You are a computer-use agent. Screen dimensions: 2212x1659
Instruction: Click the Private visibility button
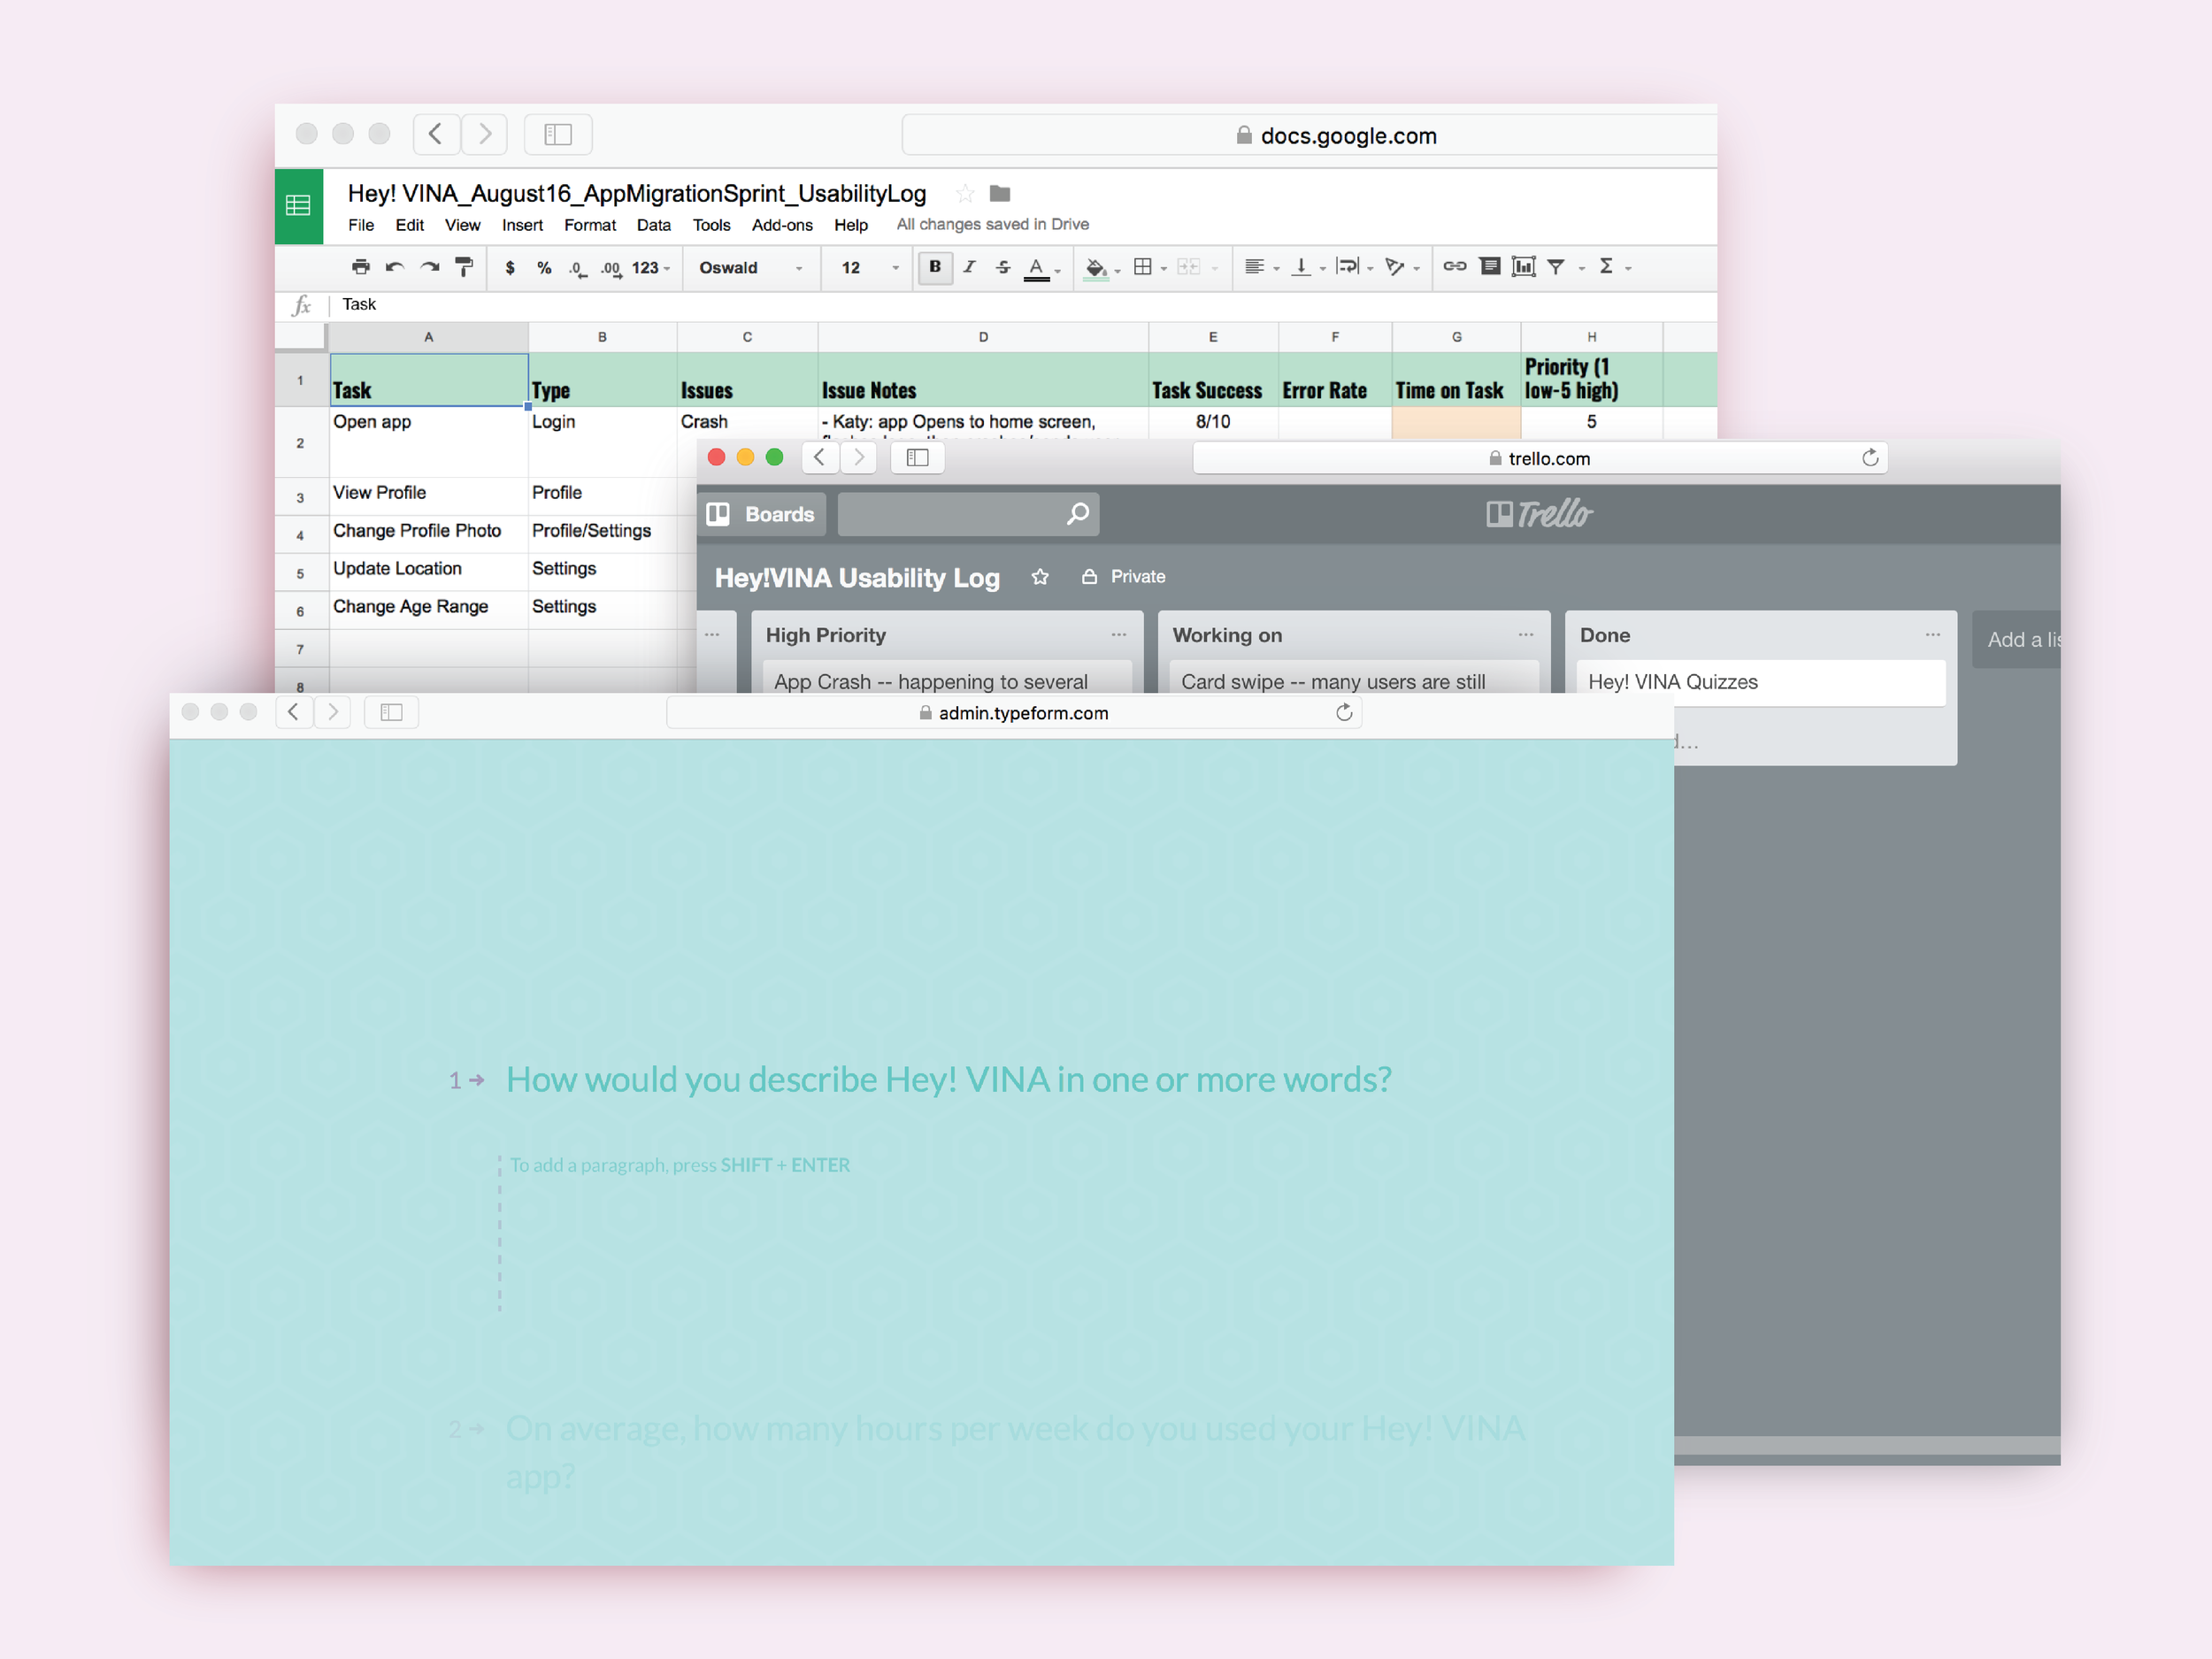[x=1124, y=577]
